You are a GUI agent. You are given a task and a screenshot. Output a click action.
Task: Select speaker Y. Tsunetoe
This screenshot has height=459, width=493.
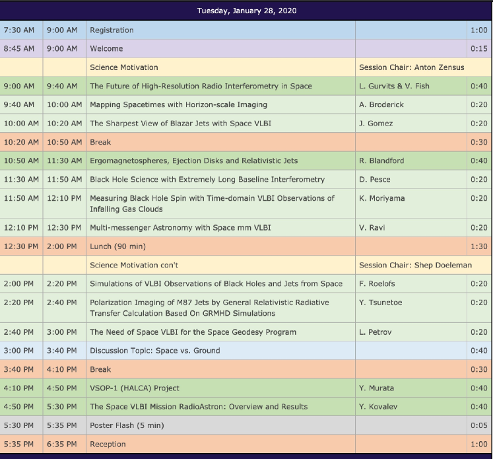pos(379,302)
